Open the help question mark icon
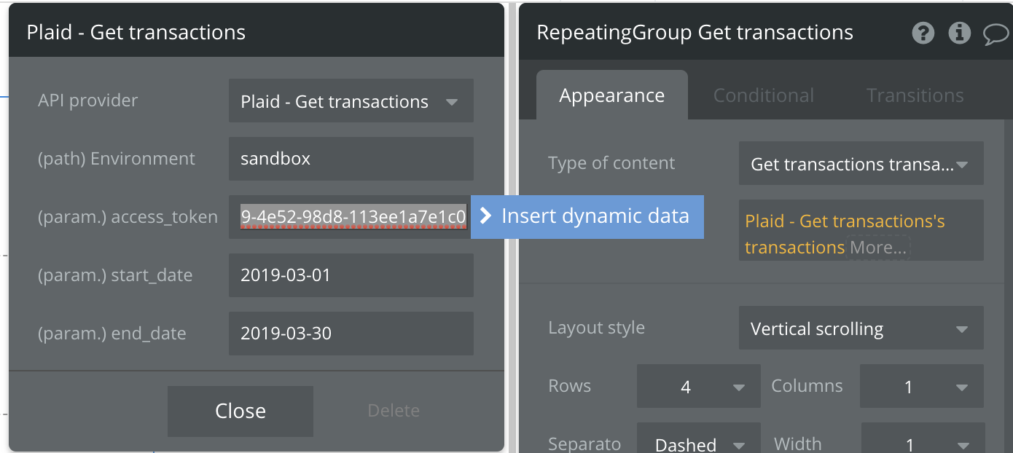Viewport: 1013px width, 453px height. click(x=923, y=33)
